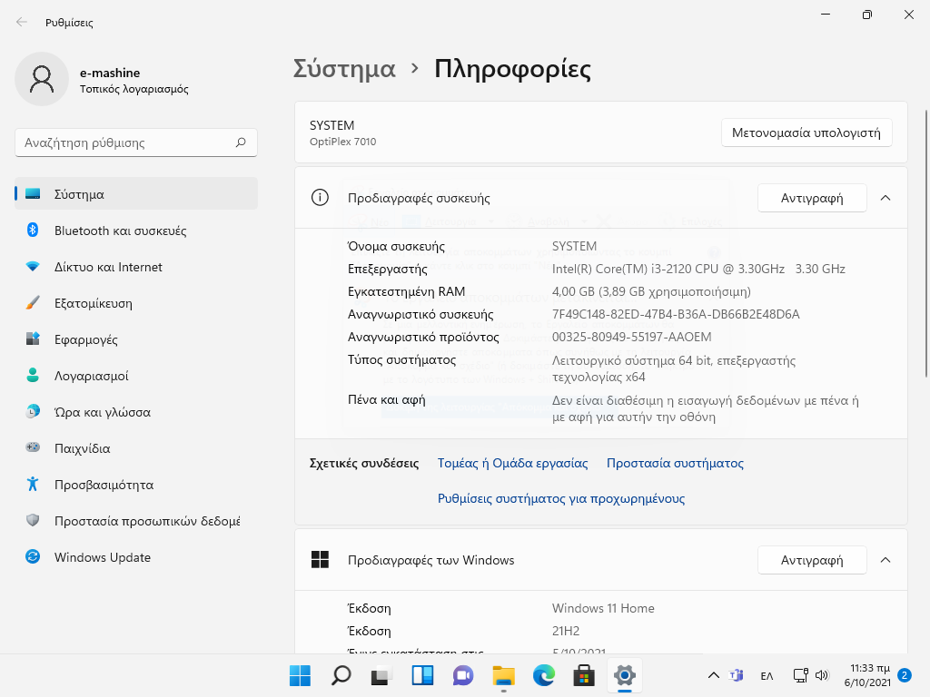This screenshot has width=930, height=697.
Task: Collapse the Προδιαγραφές συσκευής section
Action: point(885,198)
